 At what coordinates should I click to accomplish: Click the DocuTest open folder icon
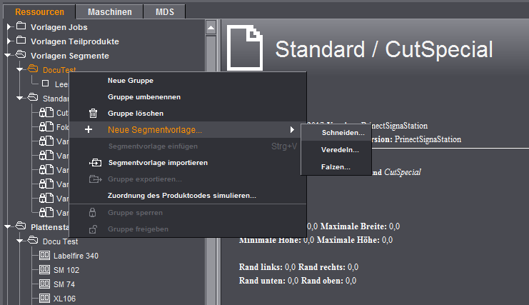click(33, 70)
